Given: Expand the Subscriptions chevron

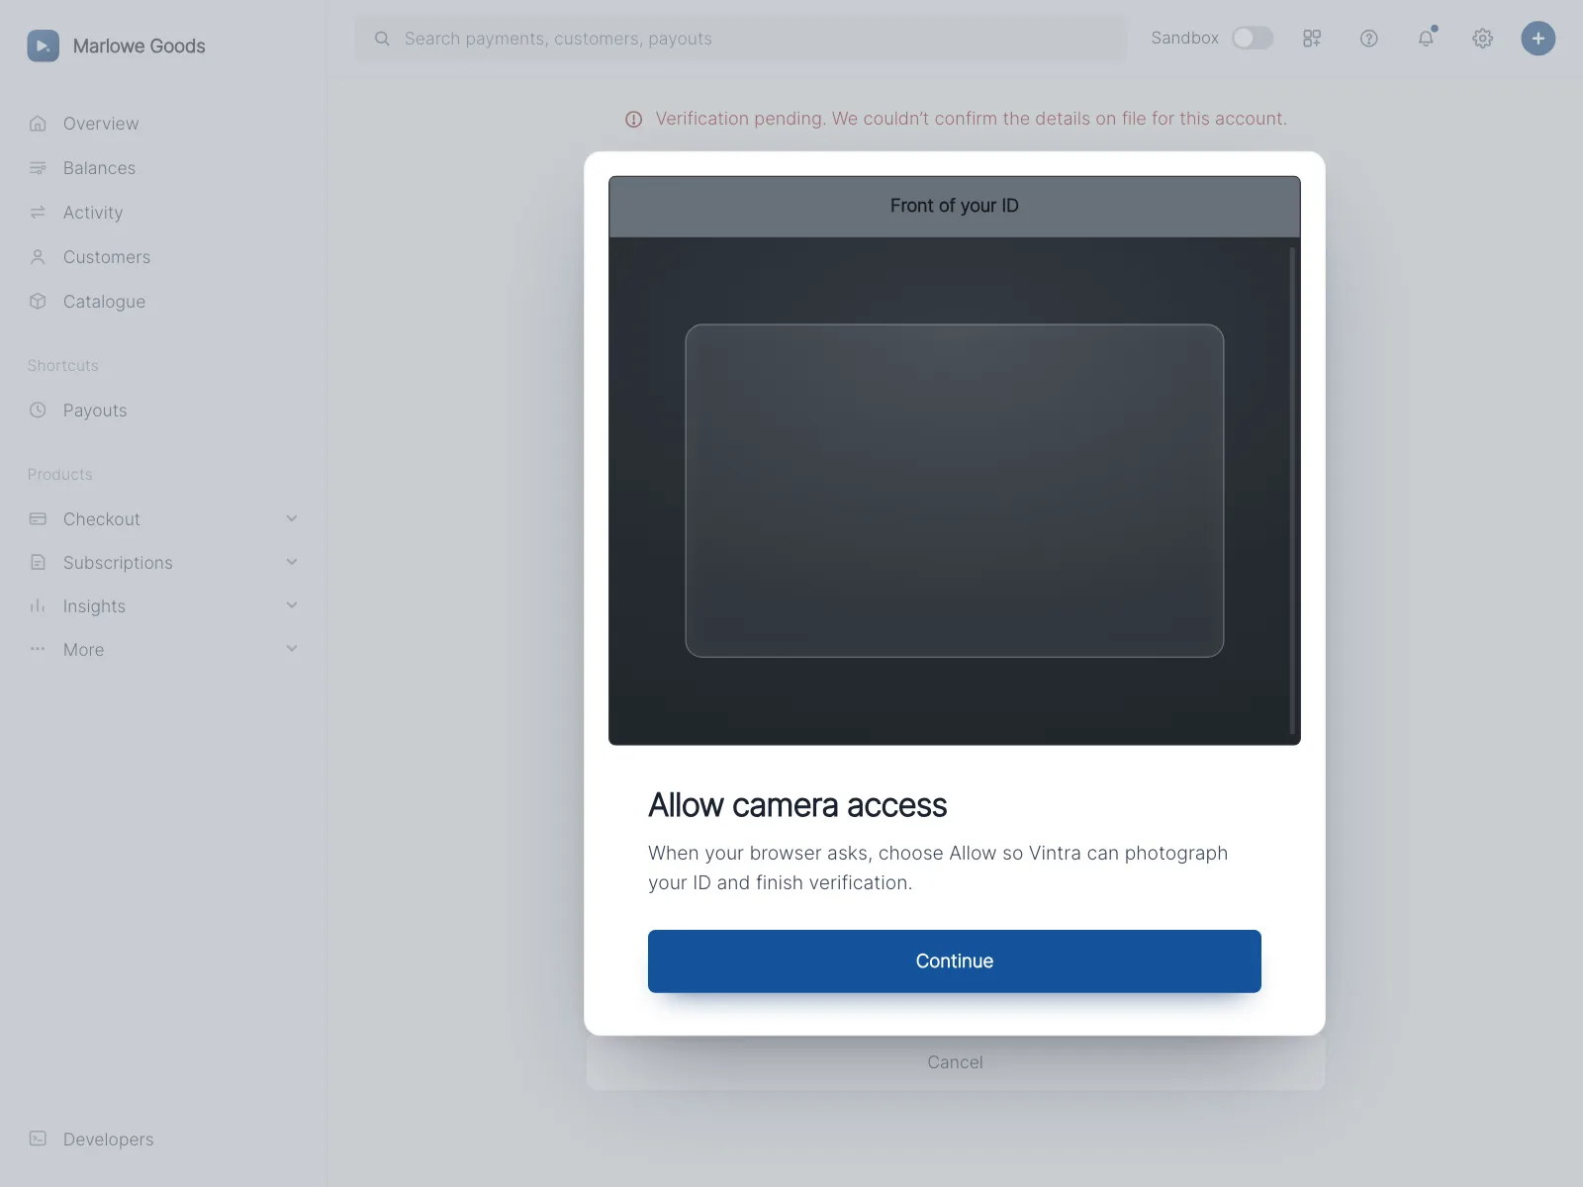Looking at the screenshot, I should point(292,562).
